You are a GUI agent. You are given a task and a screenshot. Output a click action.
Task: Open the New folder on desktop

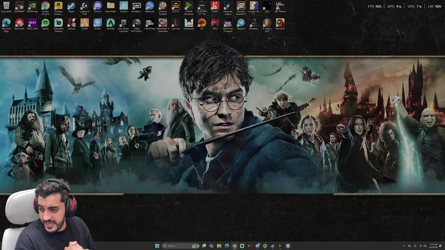tap(111, 7)
